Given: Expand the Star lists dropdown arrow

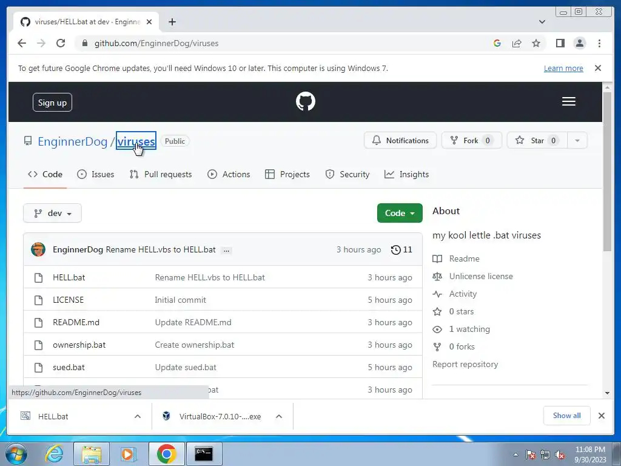Looking at the screenshot, I should pyautogui.click(x=577, y=141).
